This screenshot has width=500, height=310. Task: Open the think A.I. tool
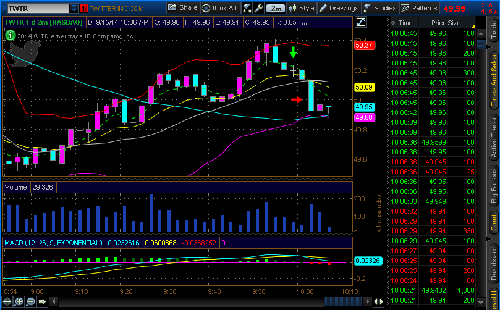pyautogui.click(x=221, y=8)
